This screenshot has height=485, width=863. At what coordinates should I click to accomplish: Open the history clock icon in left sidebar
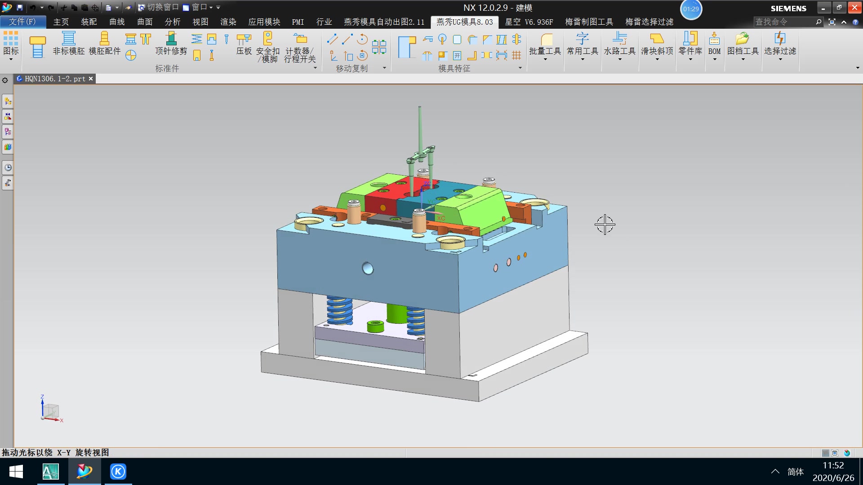pyautogui.click(x=8, y=168)
